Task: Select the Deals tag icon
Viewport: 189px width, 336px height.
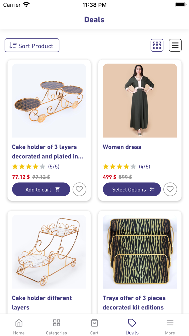Action: pos(132,322)
